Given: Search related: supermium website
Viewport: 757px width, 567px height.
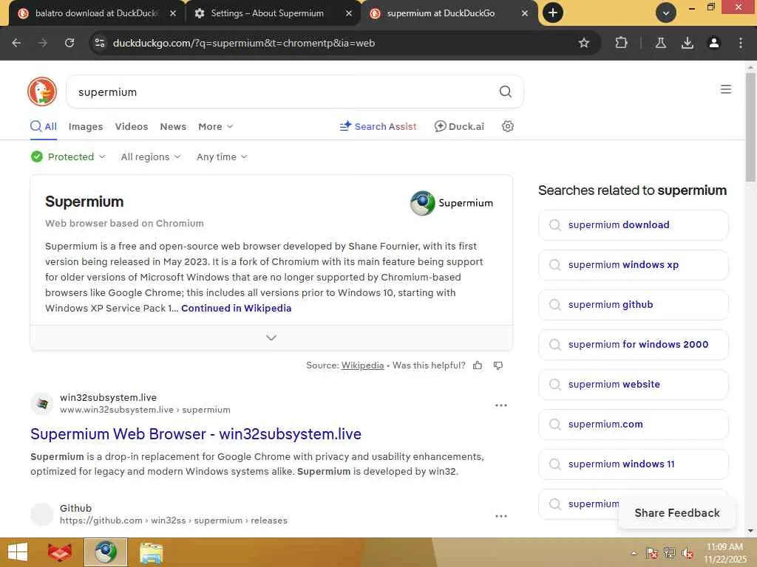Looking at the screenshot, I should pyautogui.click(x=633, y=384).
